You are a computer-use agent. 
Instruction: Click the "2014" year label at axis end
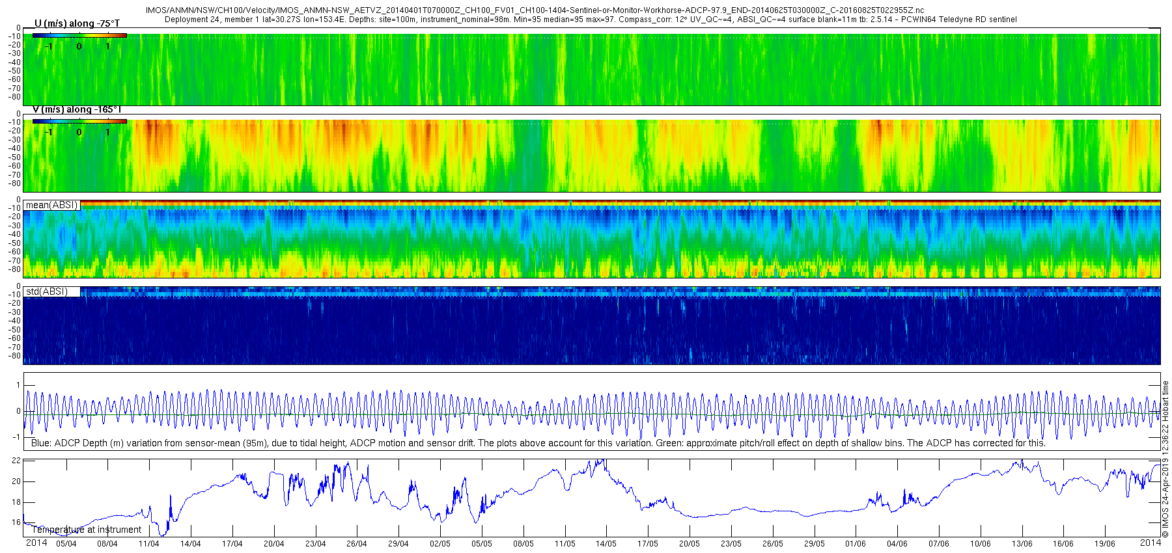1151,543
